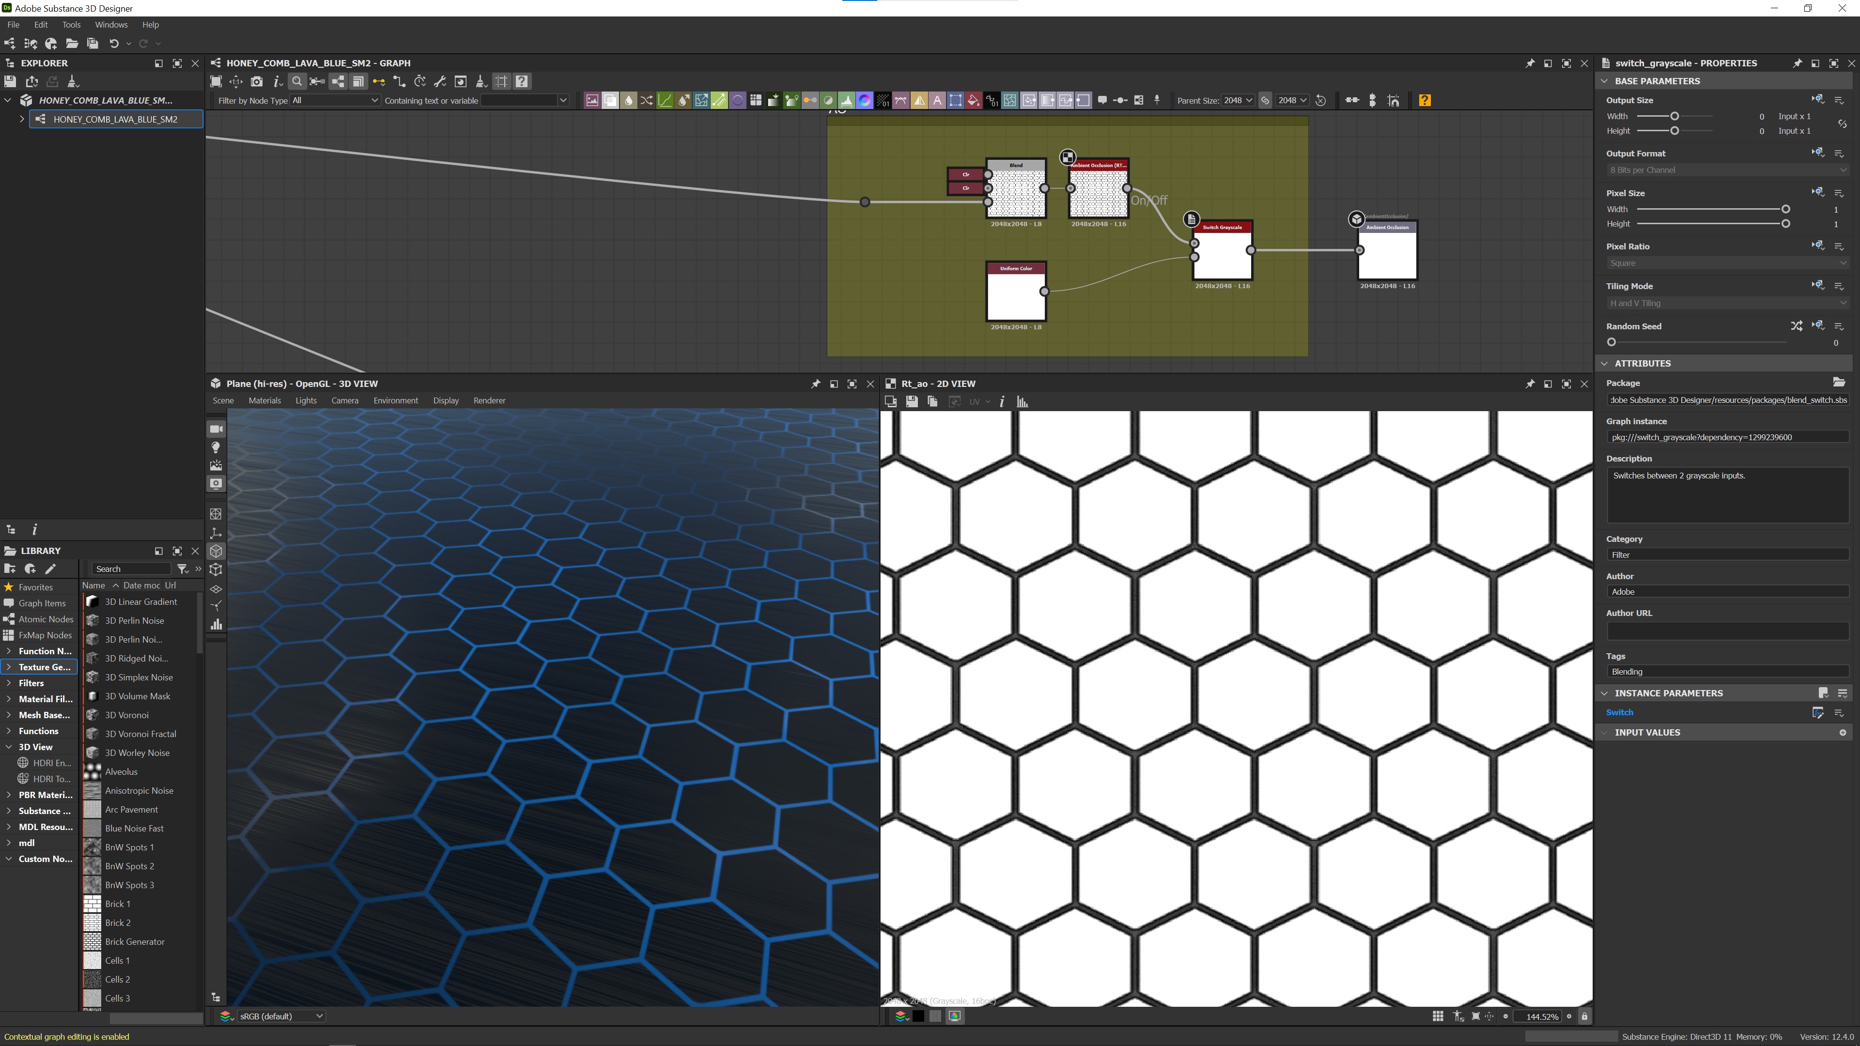
Task: Switch to the Materials tab in 3D view
Action: pos(265,400)
